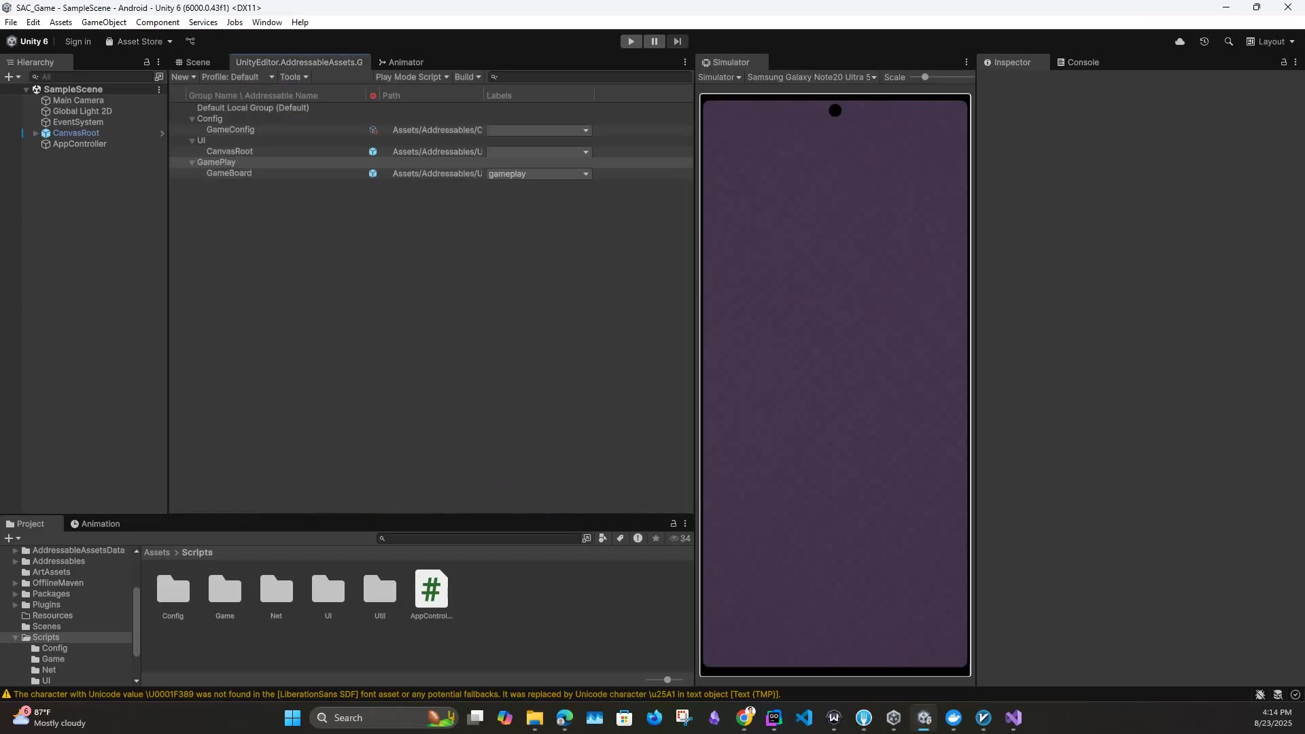Image resolution: width=1305 pixels, height=734 pixels.
Task: Click the Favorites star icon in Project panel
Action: click(656, 538)
